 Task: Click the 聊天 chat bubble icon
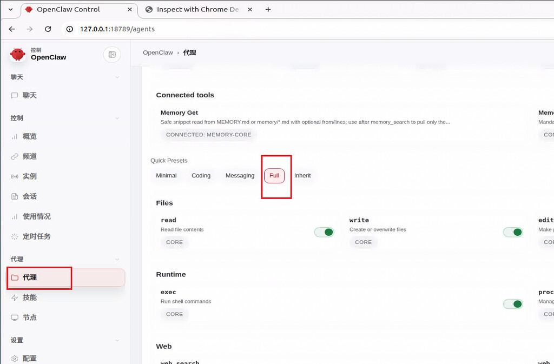click(15, 95)
